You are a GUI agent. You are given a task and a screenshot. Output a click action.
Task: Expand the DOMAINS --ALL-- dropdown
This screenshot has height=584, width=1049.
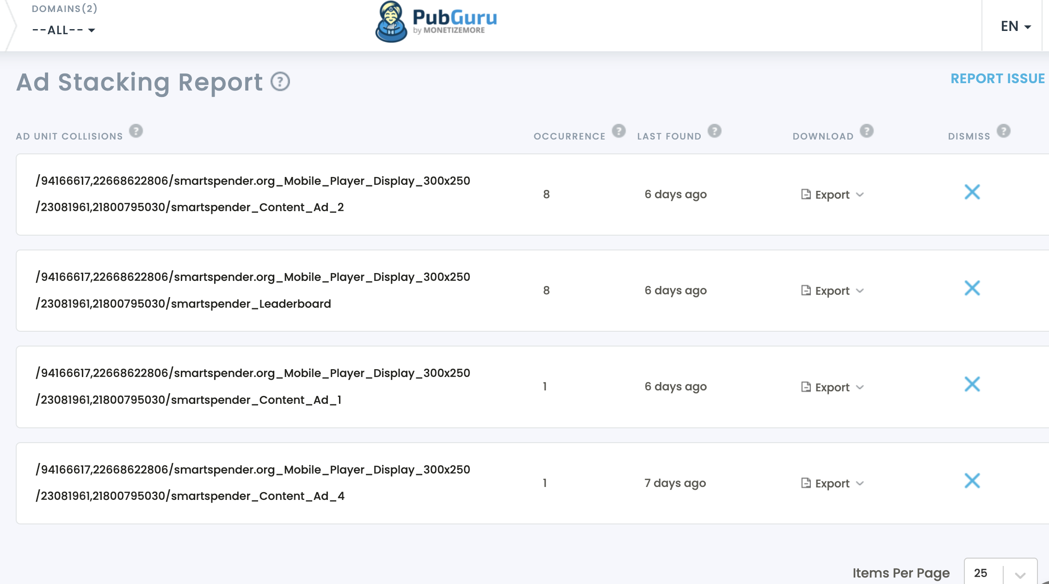click(62, 30)
